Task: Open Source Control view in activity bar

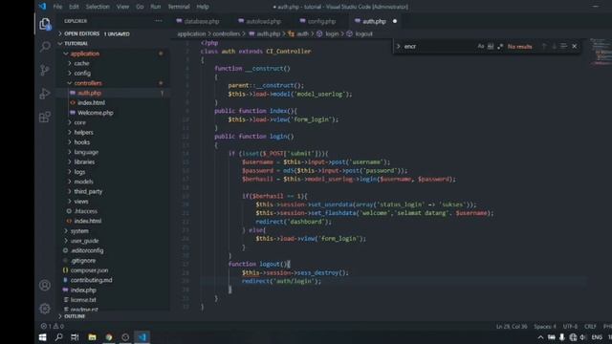Action: click(45, 70)
